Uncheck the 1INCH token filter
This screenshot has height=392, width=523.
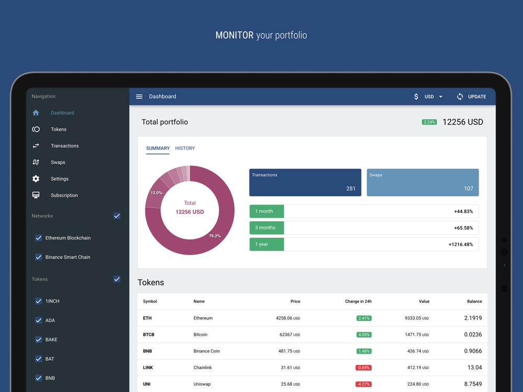[39, 302]
